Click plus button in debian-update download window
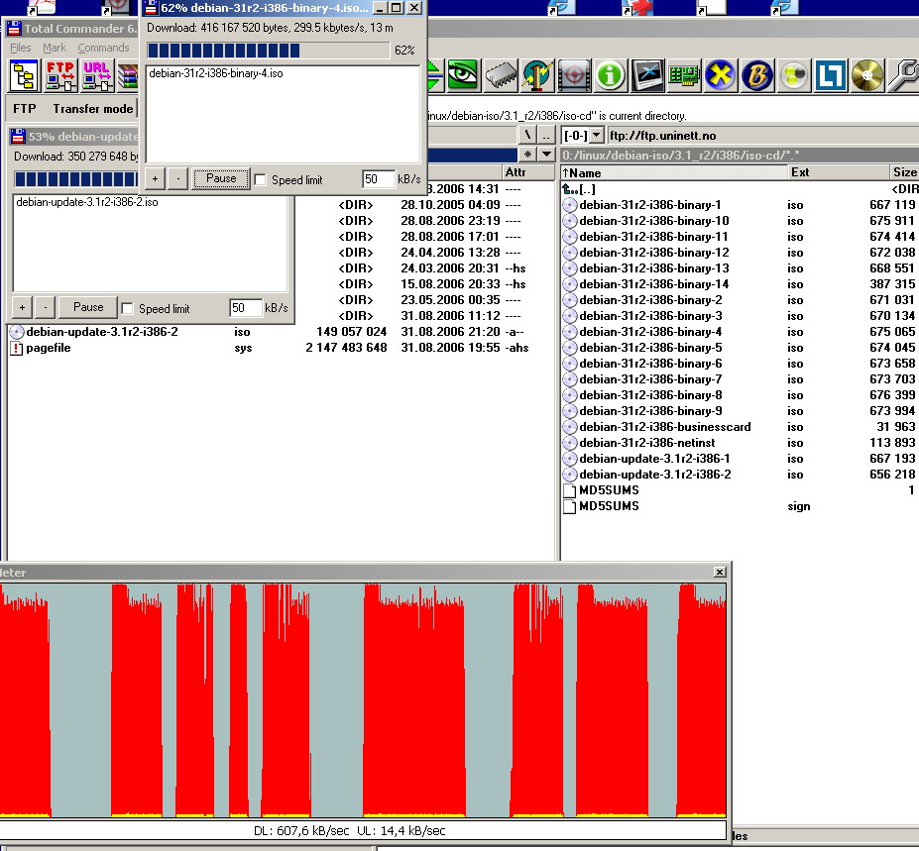Screen dimensions: 919x851 click(x=22, y=307)
